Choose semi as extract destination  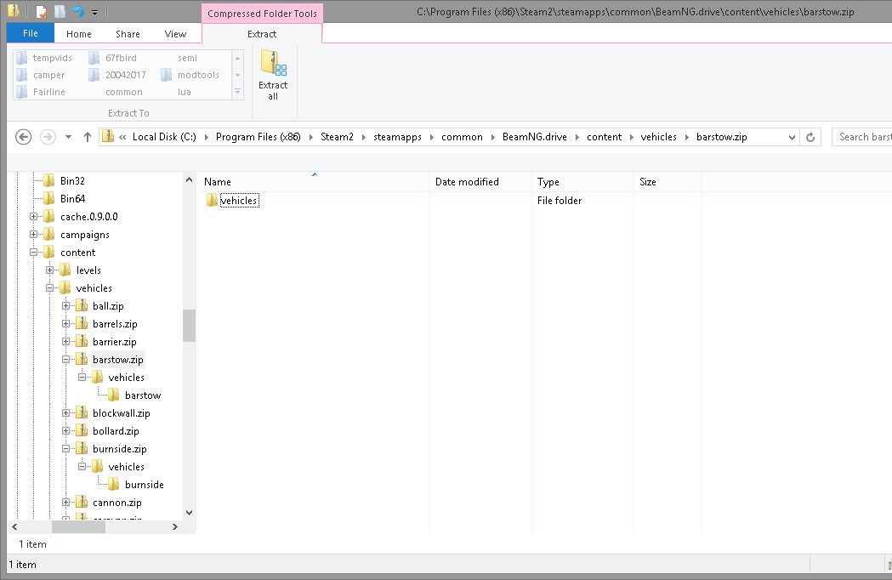(187, 58)
